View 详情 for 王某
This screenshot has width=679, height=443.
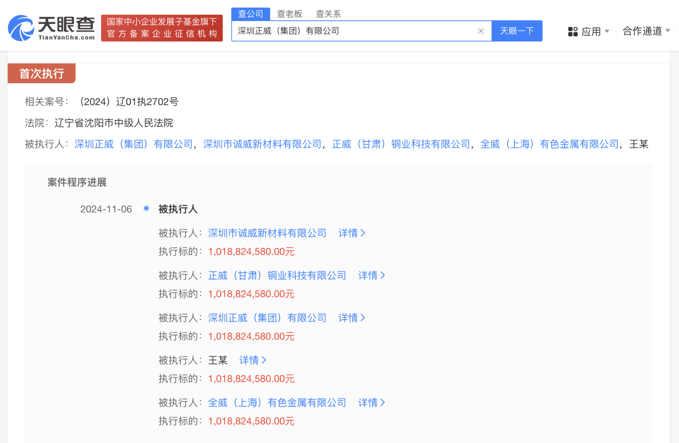coord(253,361)
